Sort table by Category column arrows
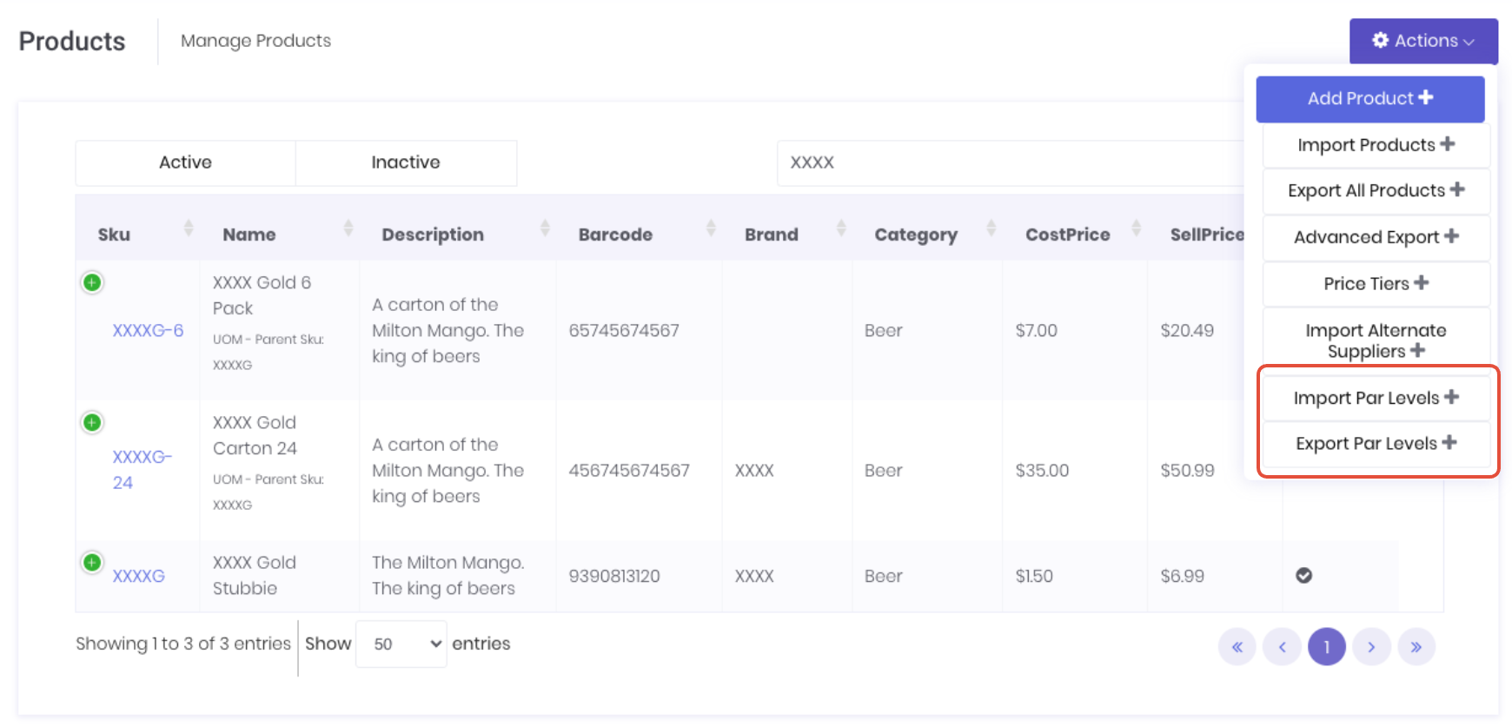The image size is (1512, 727). pos(991,229)
